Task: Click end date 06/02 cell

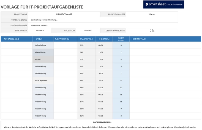Action: [x=104, y=109]
